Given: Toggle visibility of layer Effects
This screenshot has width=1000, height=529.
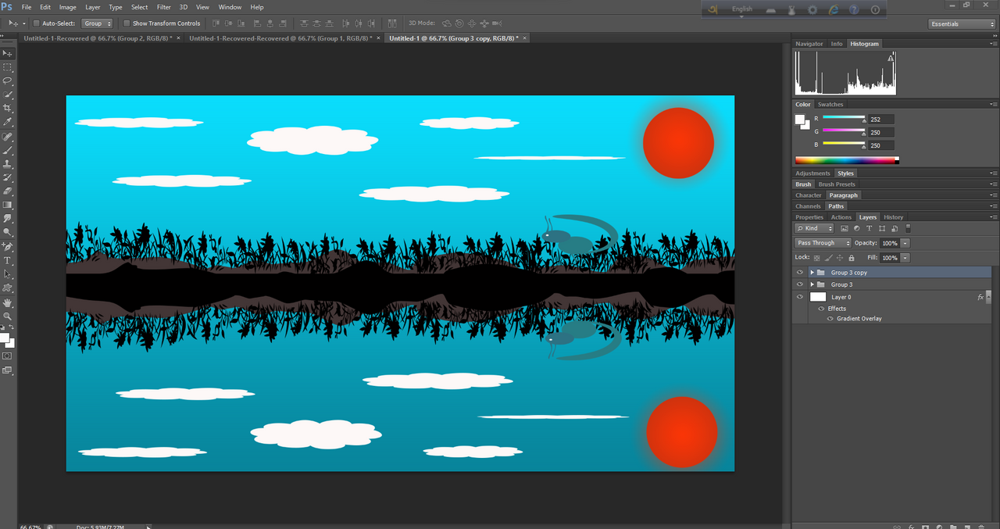Looking at the screenshot, I should coord(822,309).
